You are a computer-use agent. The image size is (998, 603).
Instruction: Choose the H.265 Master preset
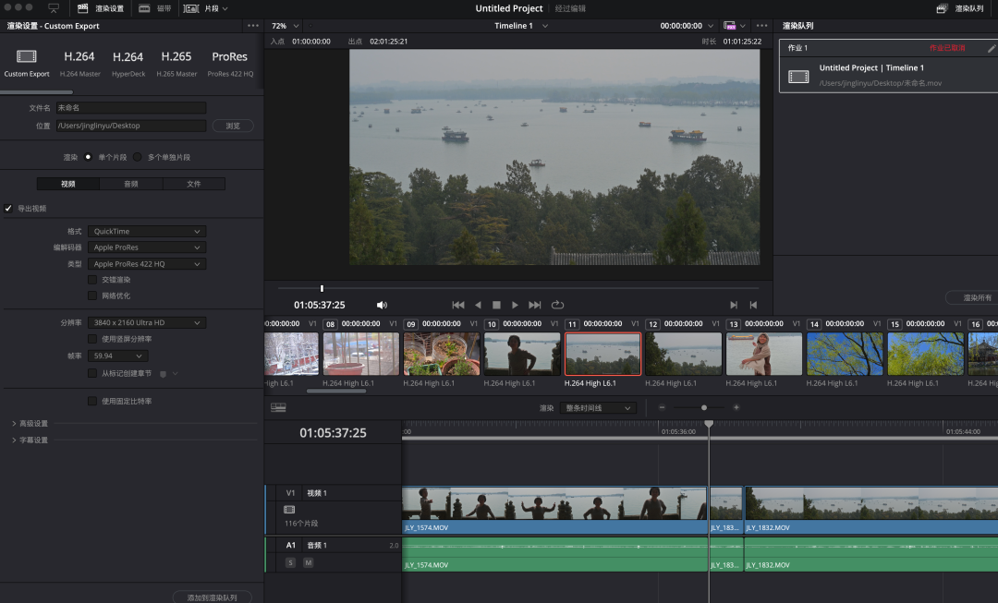(176, 64)
